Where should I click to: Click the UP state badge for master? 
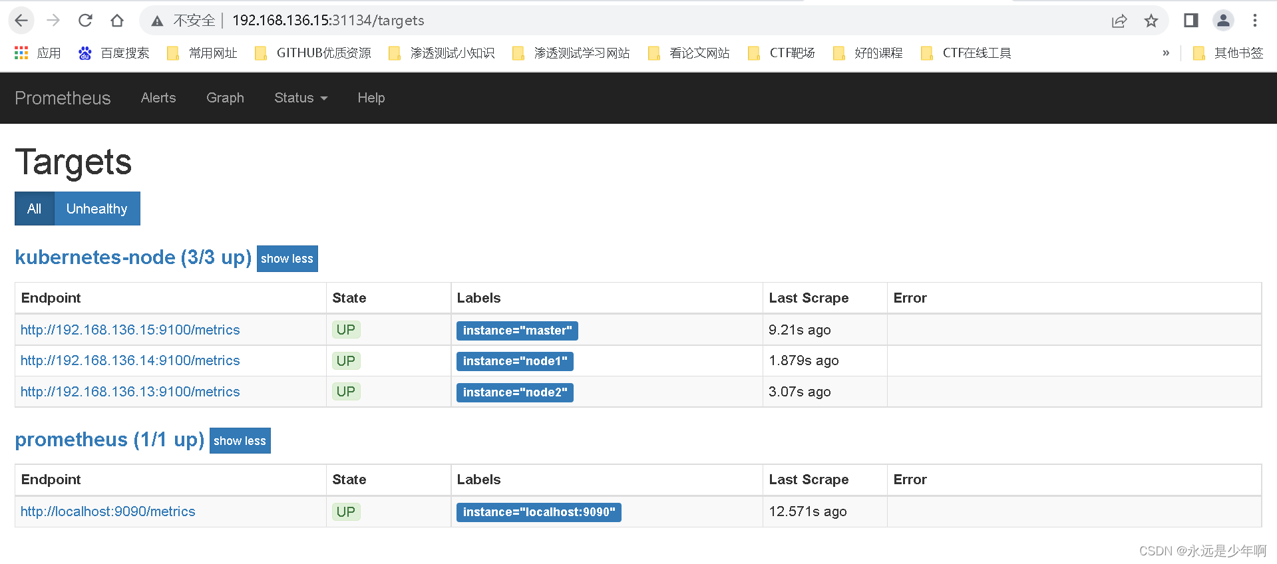coord(346,330)
